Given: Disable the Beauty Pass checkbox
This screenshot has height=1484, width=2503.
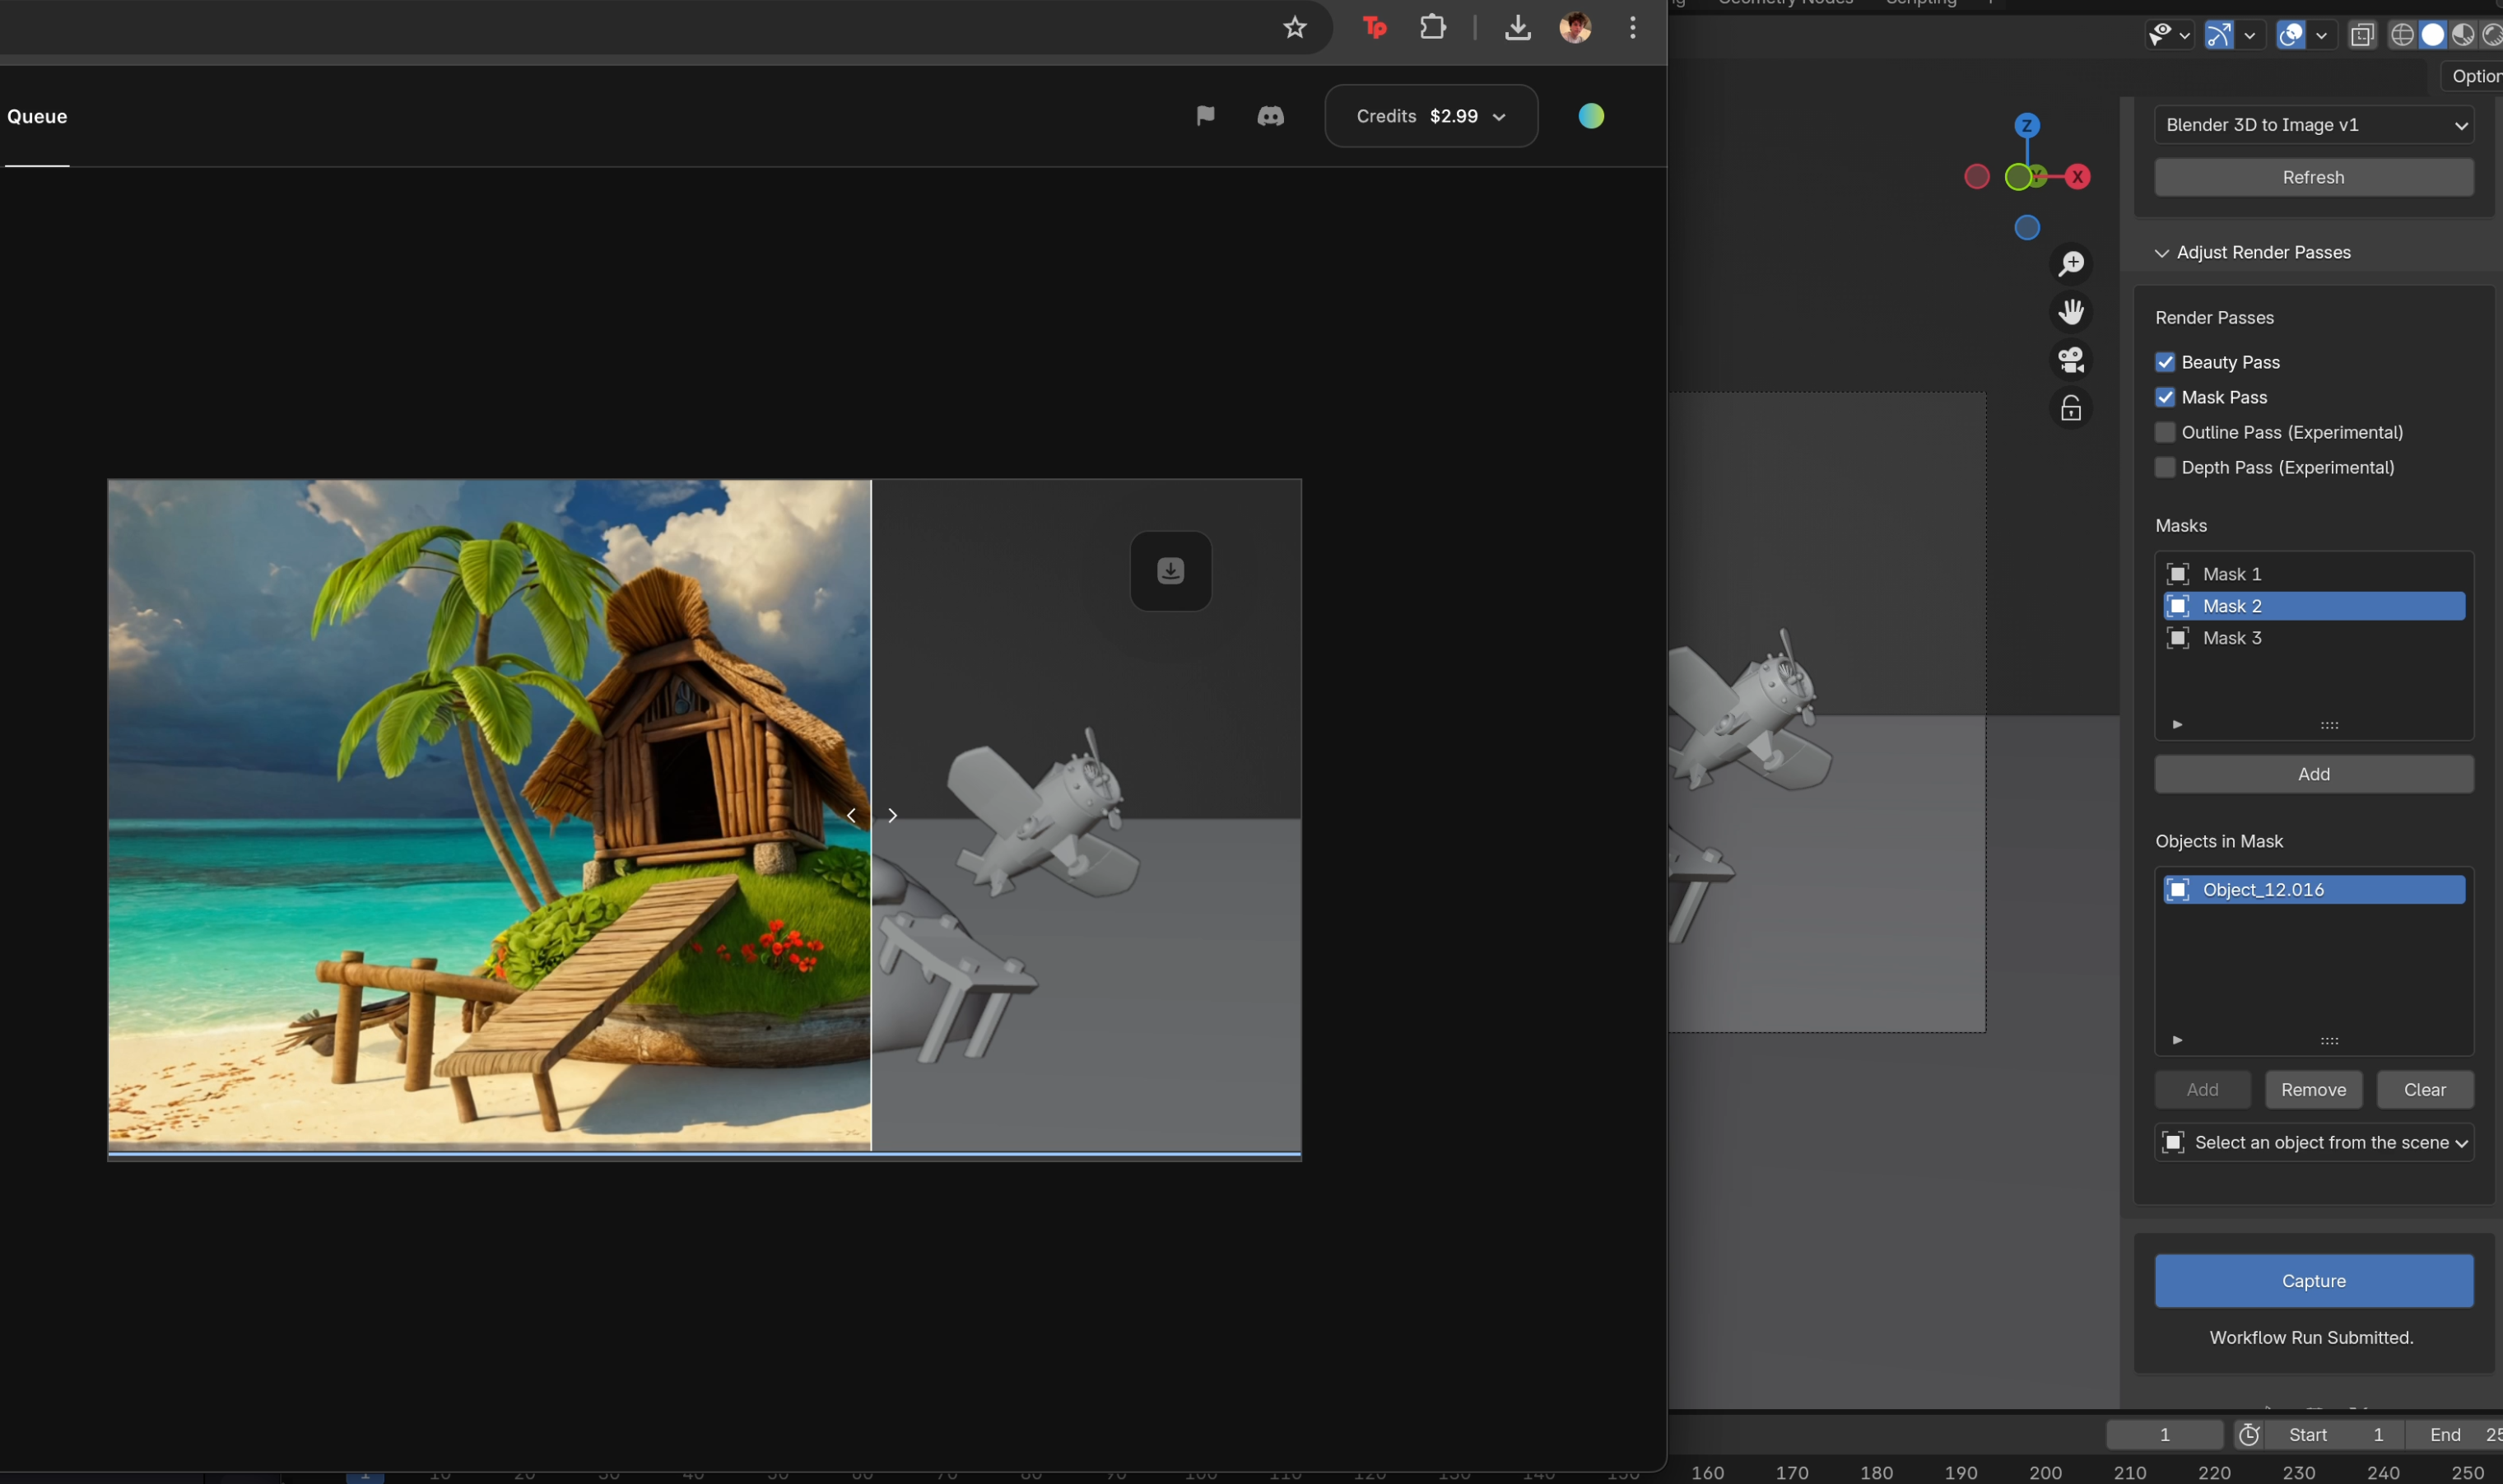Looking at the screenshot, I should [x=2165, y=362].
